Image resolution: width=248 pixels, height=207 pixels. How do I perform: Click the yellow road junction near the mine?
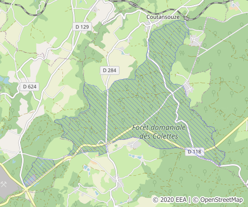(26, 189)
